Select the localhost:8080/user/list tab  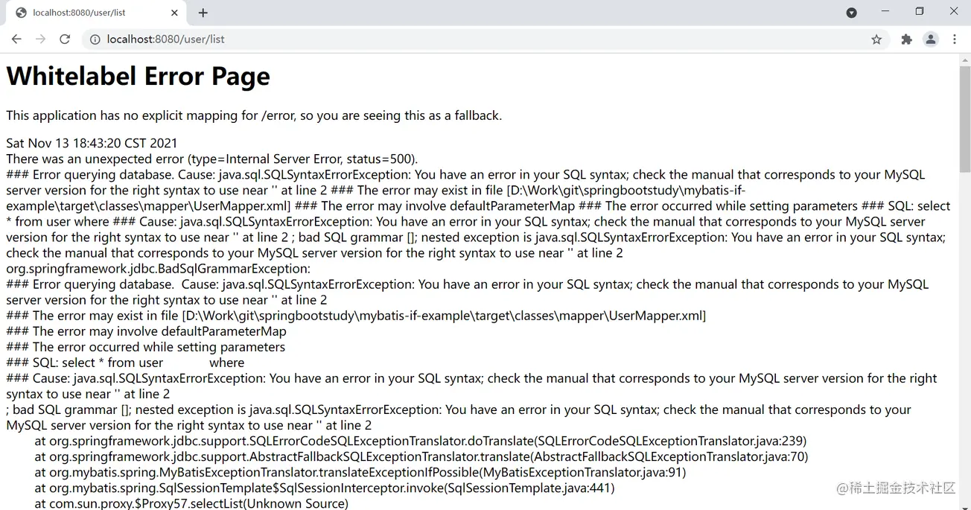96,13
